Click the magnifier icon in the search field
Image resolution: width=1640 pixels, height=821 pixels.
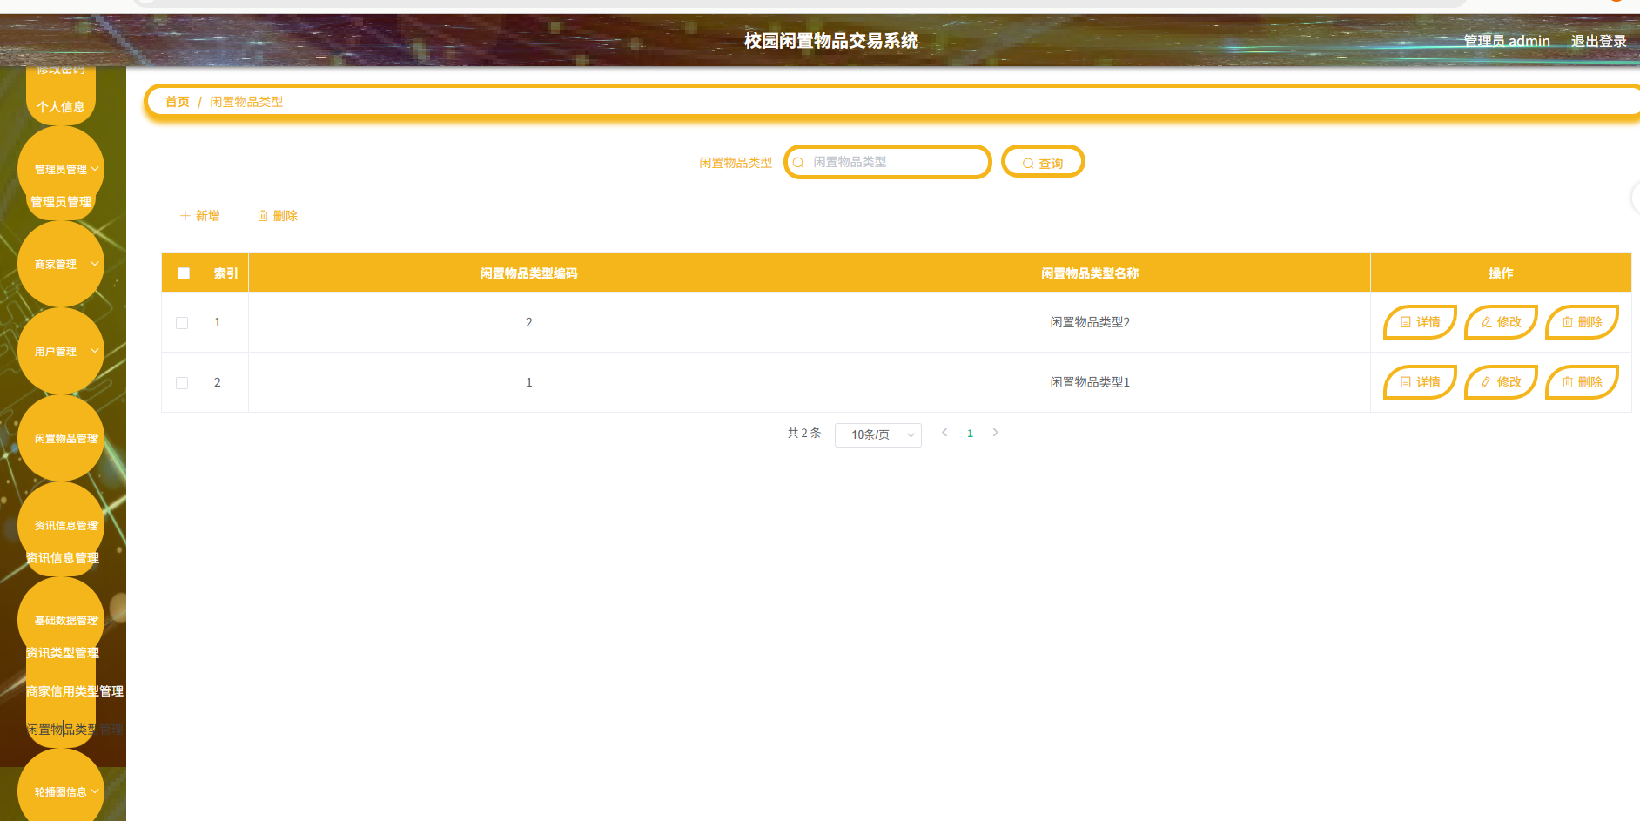pyautogui.click(x=798, y=162)
